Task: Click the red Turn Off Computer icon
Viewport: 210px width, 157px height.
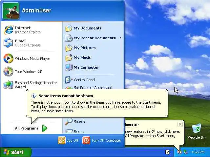Action: (x=86, y=140)
